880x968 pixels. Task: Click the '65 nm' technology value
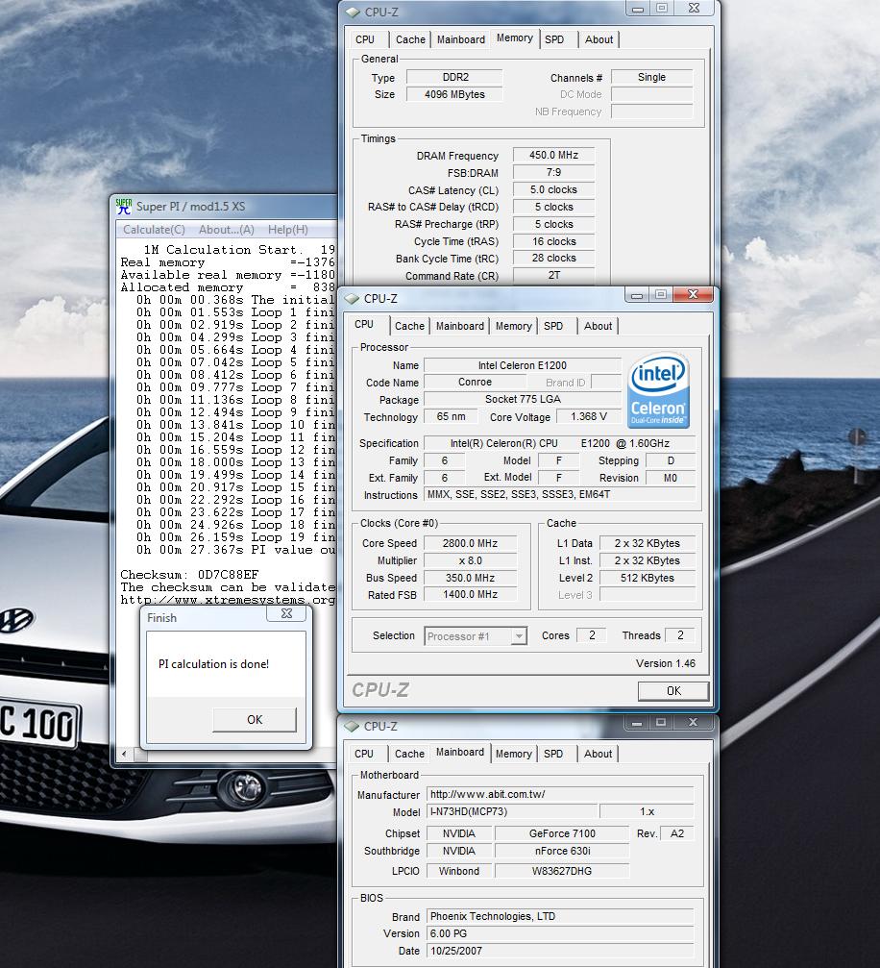coord(452,416)
